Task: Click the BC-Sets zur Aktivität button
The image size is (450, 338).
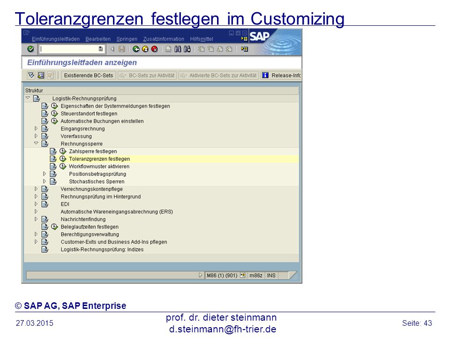Action: click(147, 75)
